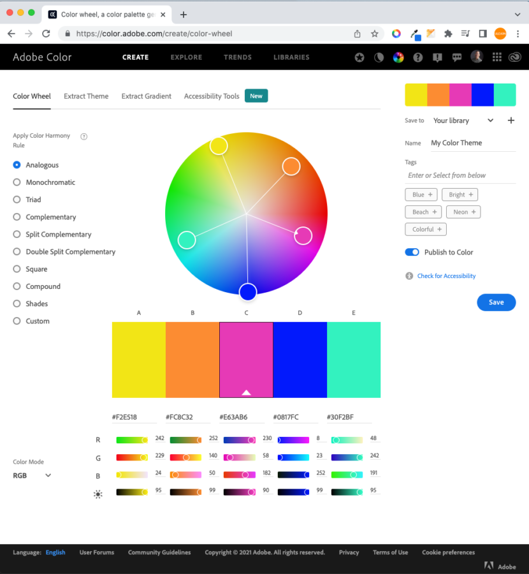Open the Adobe apps grid icon
Viewport: 529px width, 574px height.
496,57
